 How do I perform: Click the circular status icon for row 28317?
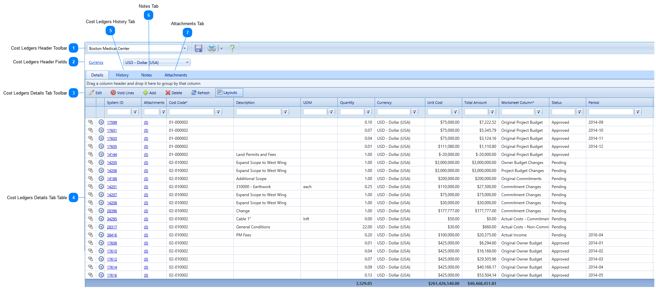pyautogui.click(x=101, y=227)
